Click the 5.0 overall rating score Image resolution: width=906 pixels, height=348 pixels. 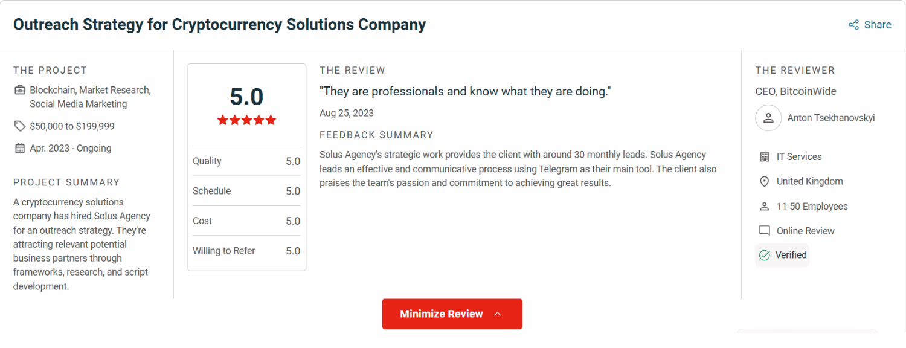(246, 97)
